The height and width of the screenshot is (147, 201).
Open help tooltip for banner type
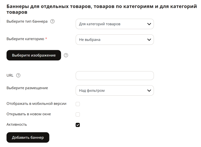click(52, 21)
